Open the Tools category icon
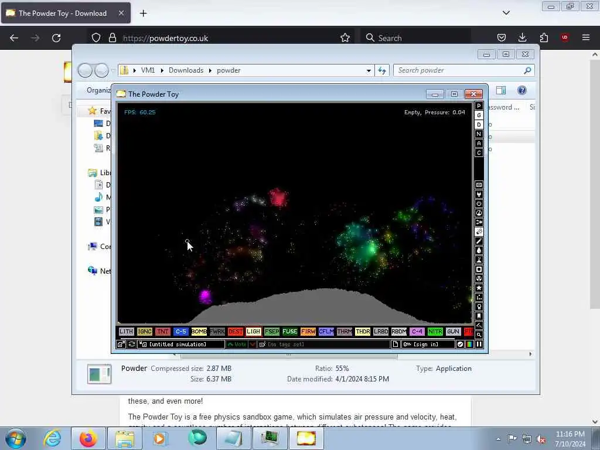The height and width of the screenshot is (450, 600). tap(479, 307)
